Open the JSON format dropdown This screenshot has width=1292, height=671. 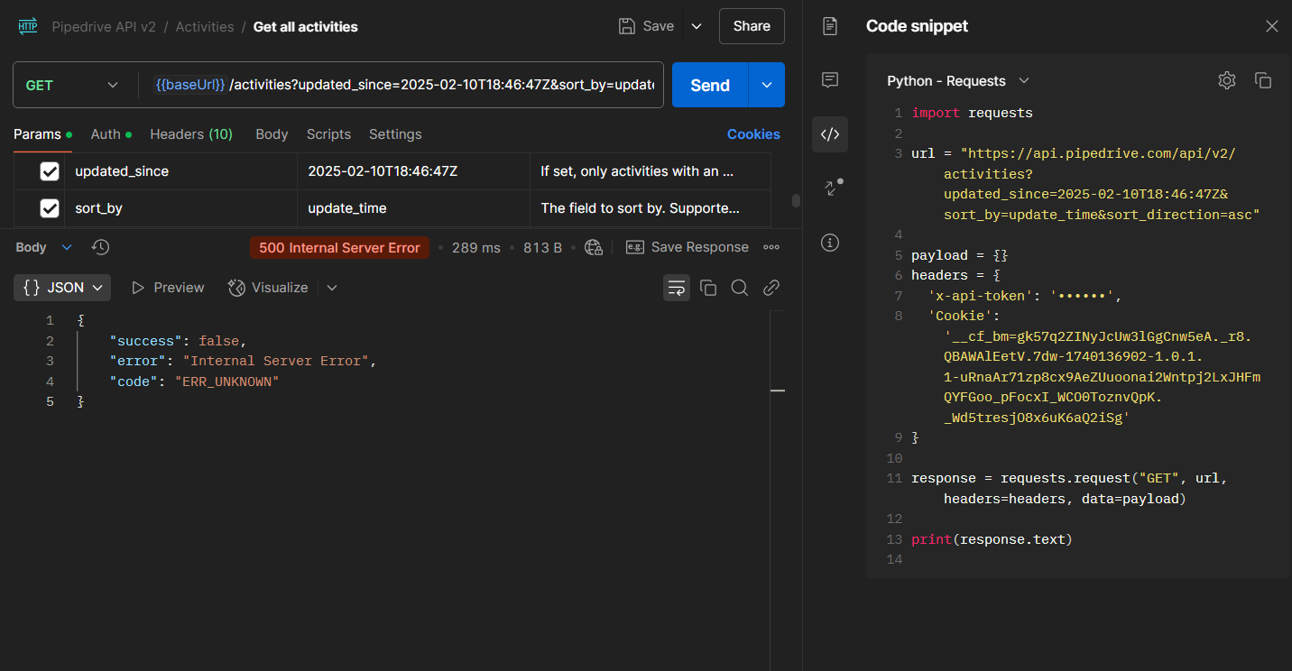63,288
